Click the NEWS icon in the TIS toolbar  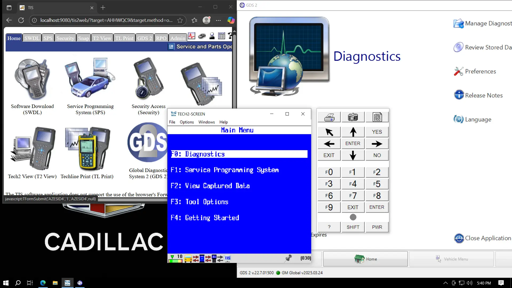click(x=221, y=36)
